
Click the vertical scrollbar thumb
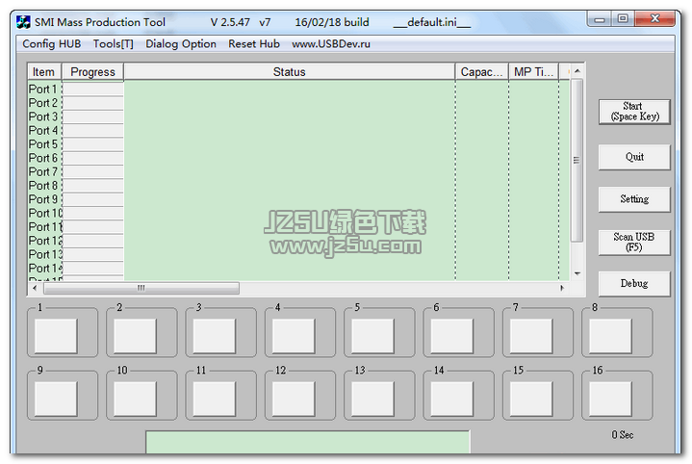[577, 160]
